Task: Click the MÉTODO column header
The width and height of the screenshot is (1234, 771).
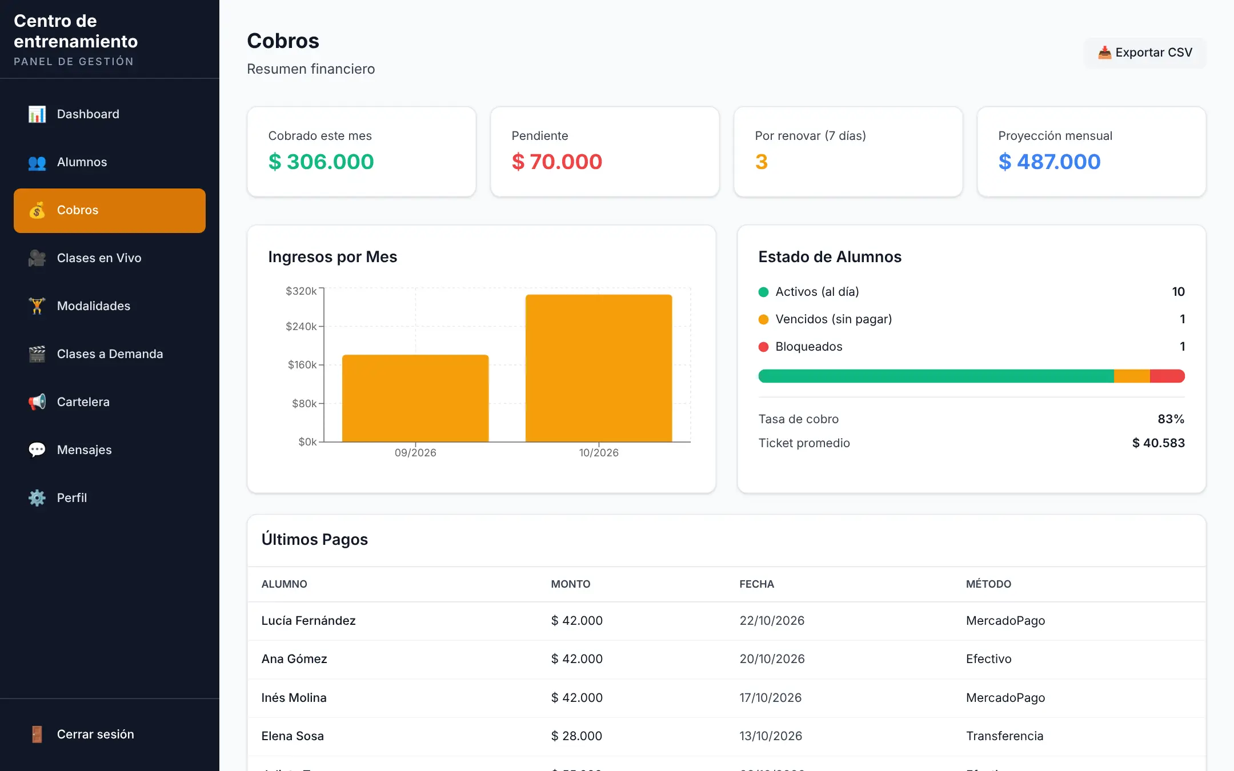Action: point(988,584)
